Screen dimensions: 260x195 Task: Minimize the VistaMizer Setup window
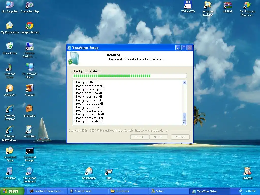coord(178,48)
